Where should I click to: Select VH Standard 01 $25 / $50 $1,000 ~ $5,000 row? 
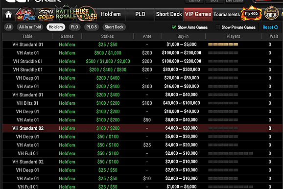tap(142, 45)
